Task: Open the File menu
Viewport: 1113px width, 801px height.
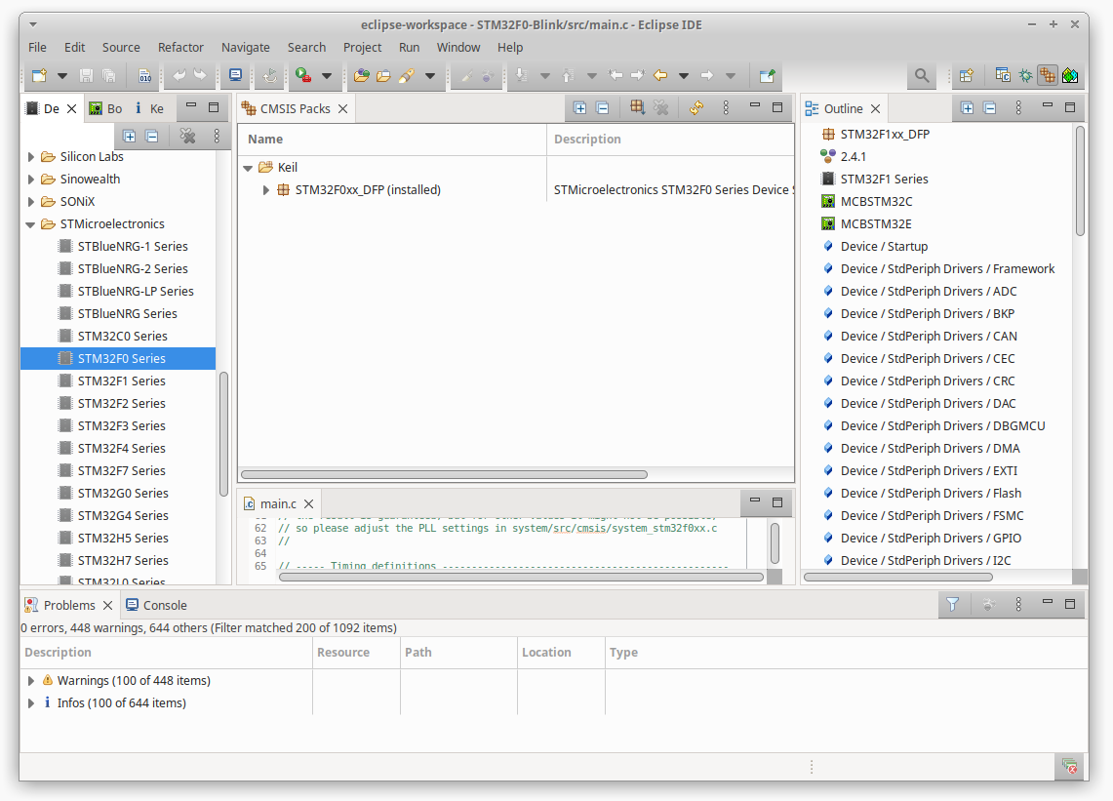Action: click(x=37, y=47)
